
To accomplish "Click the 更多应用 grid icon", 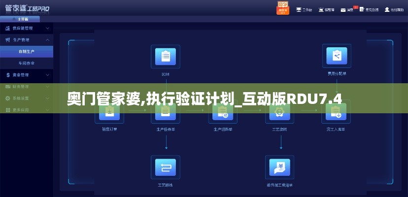I will (x=8, y=110).
